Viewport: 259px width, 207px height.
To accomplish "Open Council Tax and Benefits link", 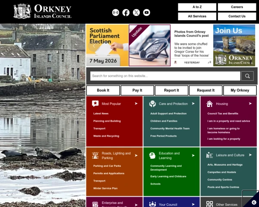I will pos(223,113).
